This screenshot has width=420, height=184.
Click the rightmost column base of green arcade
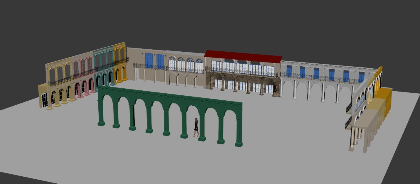pos(239,144)
